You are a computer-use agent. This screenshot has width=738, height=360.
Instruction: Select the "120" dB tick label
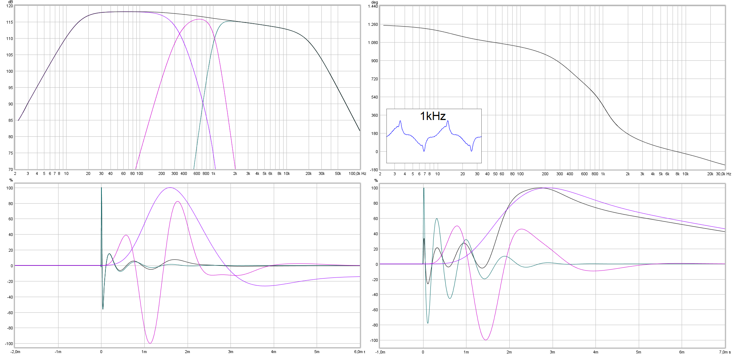(9, 6)
